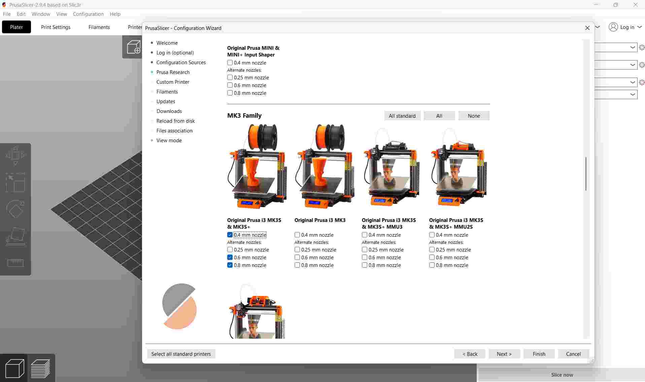Image resolution: width=645 pixels, height=382 pixels.
Task: Check the 0.4 mm nozzle for Original Prusa i3 MK3
Action: (297, 235)
